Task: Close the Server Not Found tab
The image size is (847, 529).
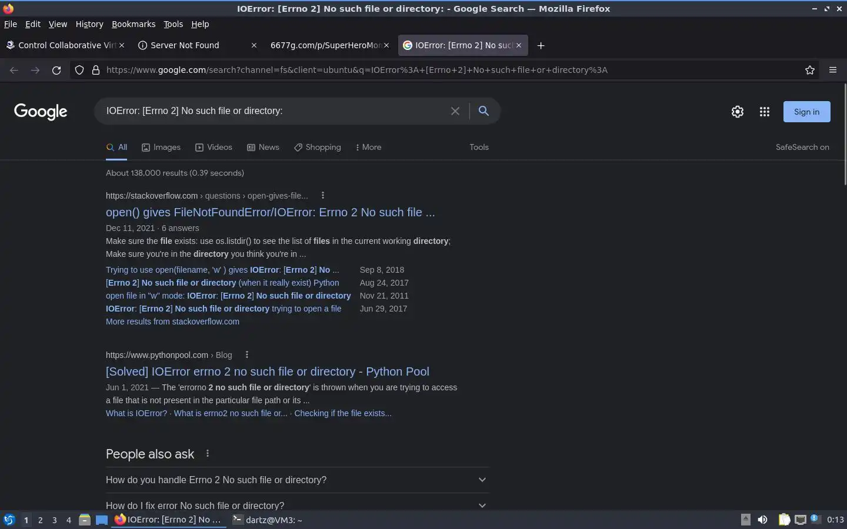Action: point(254,45)
